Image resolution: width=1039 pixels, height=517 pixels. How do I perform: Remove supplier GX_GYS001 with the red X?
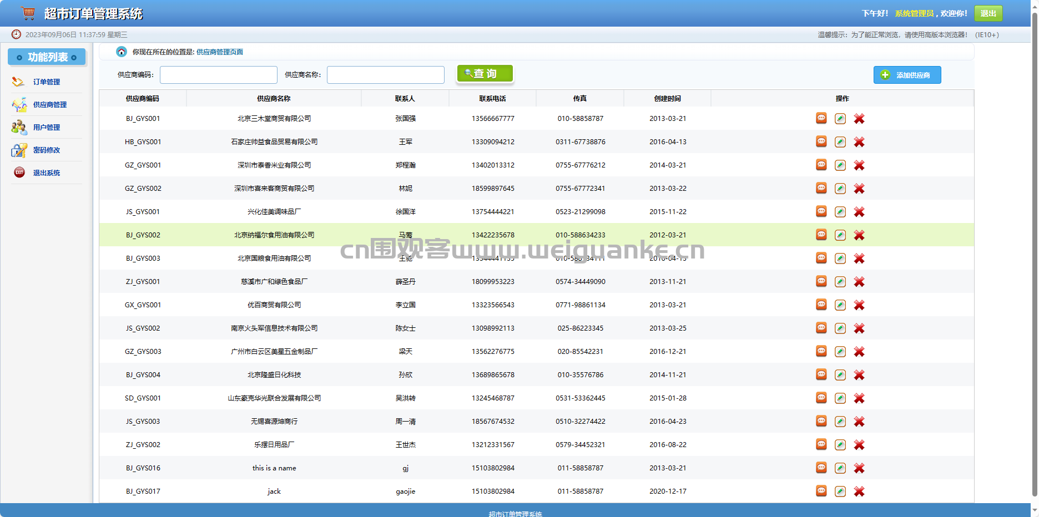(859, 305)
